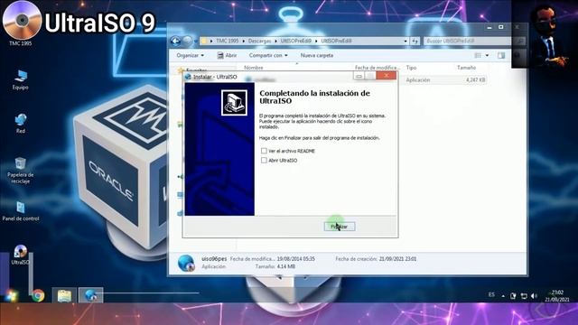Open the view options dropdown arrow

(x=487, y=55)
